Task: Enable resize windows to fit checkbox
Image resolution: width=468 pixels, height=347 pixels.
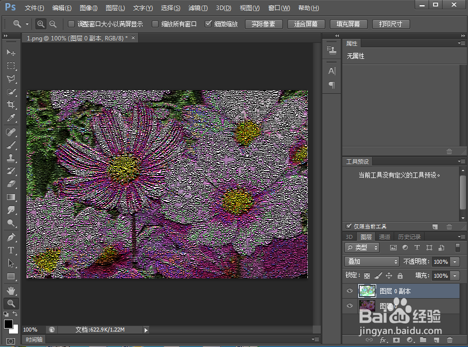Action: [71, 24]
